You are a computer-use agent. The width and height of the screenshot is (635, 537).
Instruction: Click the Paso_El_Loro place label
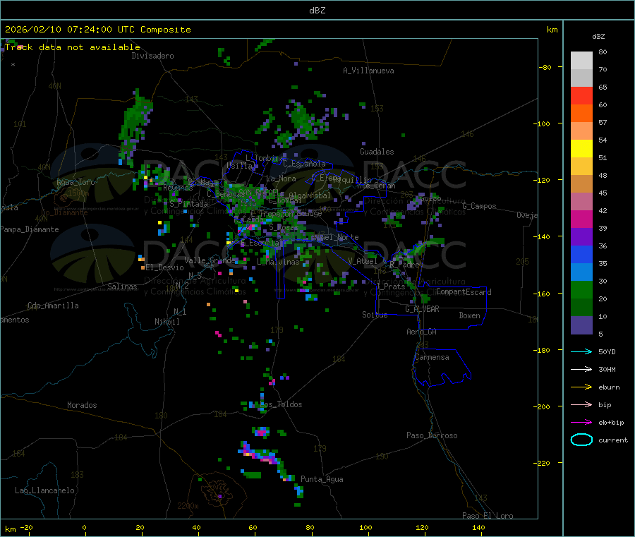[488, 516]
